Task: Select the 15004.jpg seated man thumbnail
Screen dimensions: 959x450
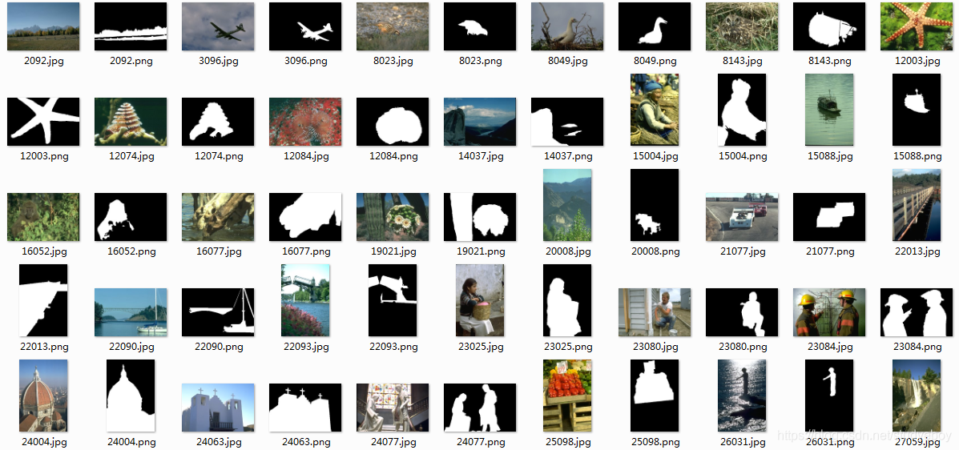Action: click(655, 110)
